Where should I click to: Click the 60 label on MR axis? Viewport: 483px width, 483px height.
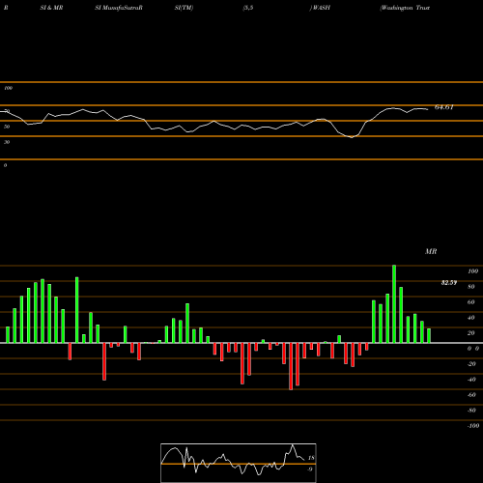click(471, 302)
